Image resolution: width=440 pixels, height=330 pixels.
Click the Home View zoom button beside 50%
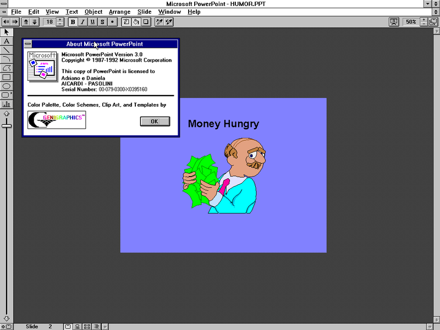click(x=433, y=21)
